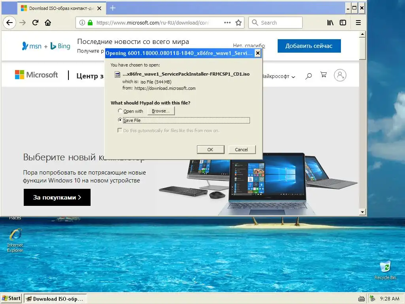405x304 pixels.
Task: Cancel the file download dialog
Action: (x=242, y=149)
